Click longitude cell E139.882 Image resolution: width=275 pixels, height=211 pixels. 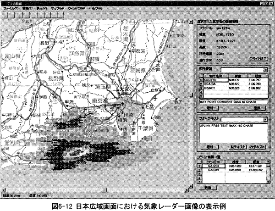[x=258, y=88]
